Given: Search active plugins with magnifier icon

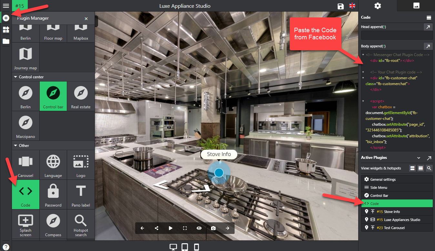Looking at the screenshot, I should [x=429, y=168].
